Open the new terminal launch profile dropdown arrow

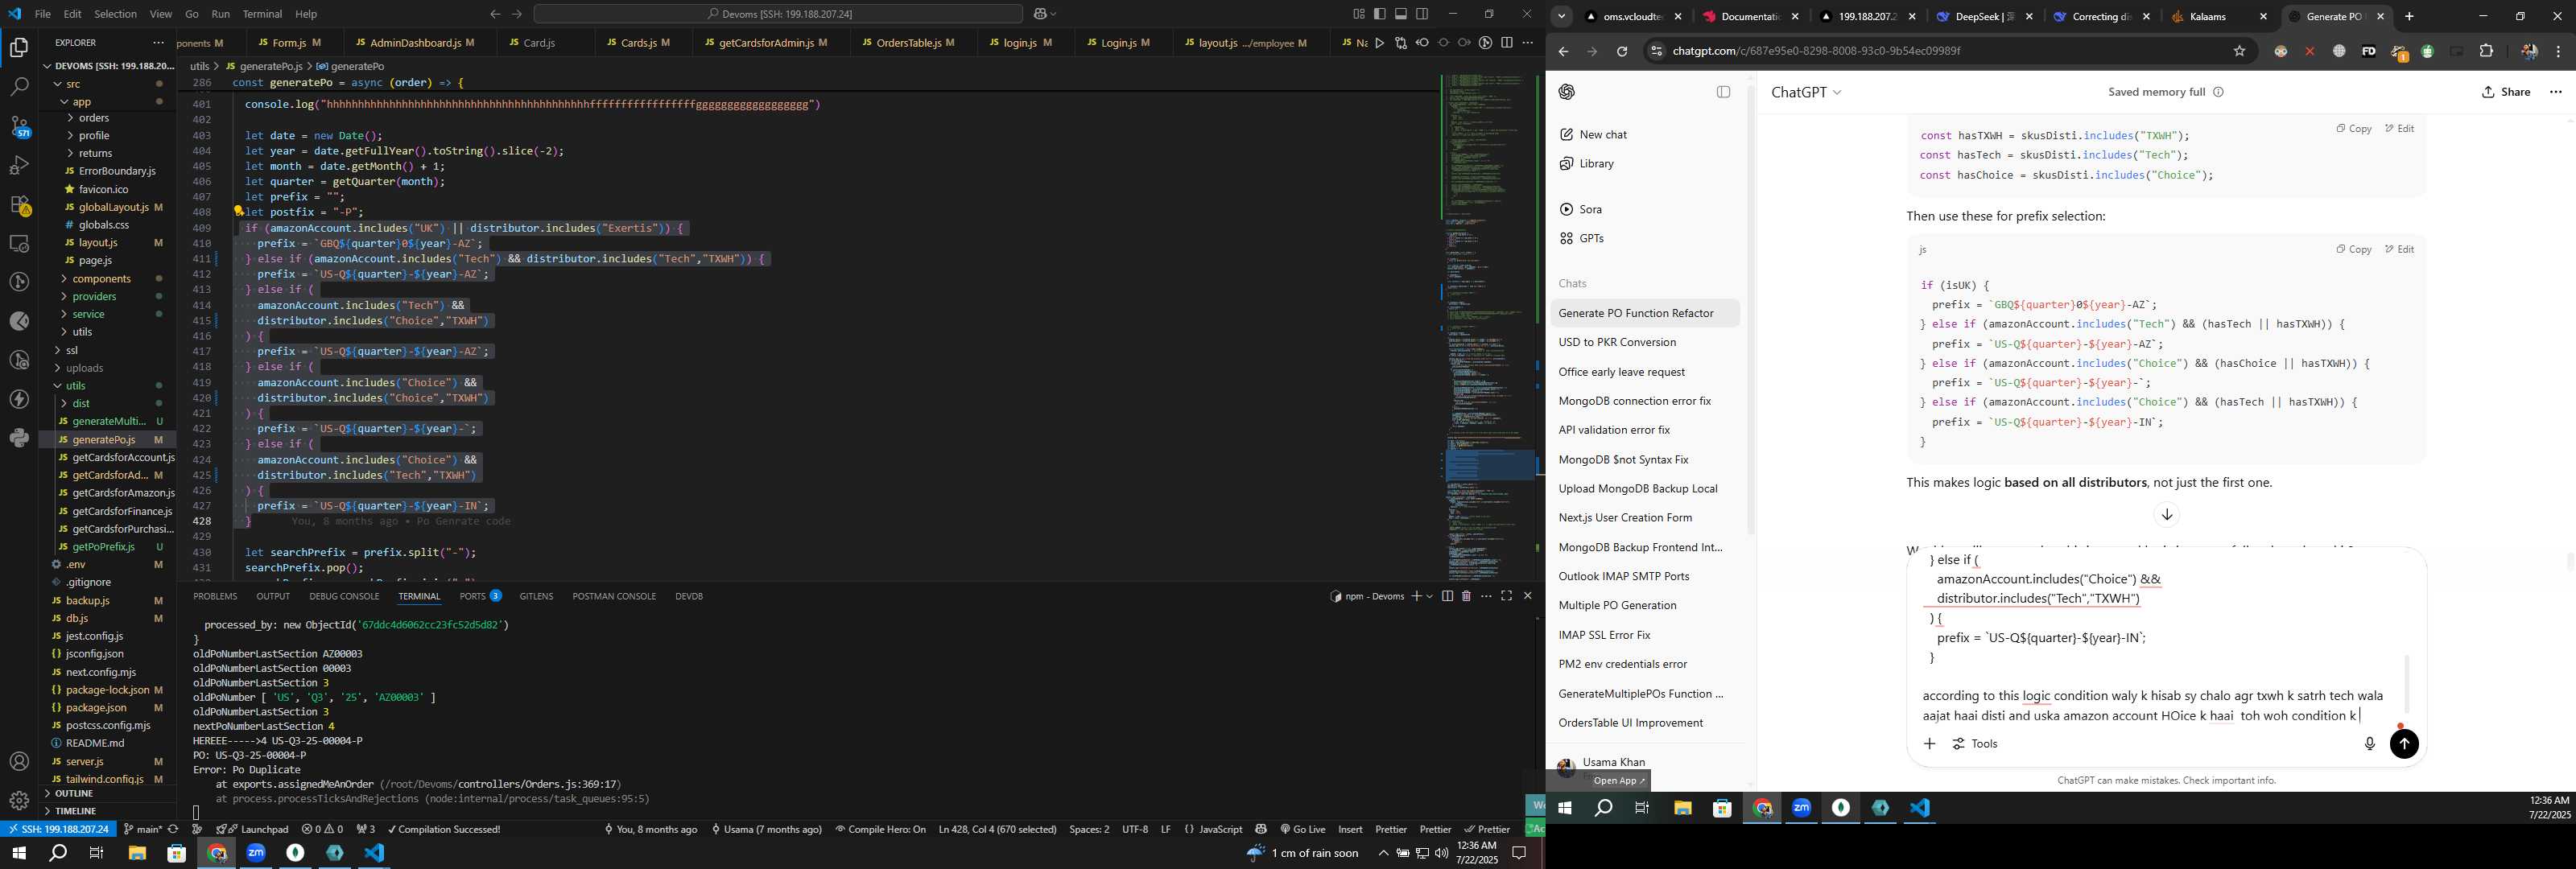click(x=1429, y=596)
